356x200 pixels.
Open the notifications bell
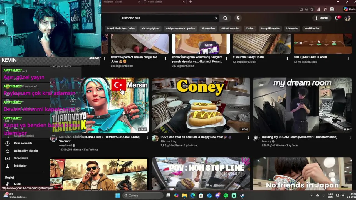[337, 18]
